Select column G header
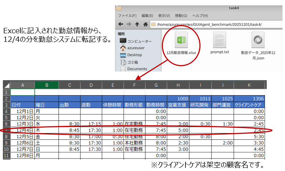 (x=156, y=85)
